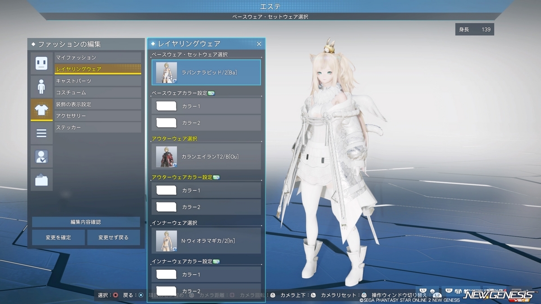Open the character check icon category
Screen dimensions: 541x304
tap(41, 157)
